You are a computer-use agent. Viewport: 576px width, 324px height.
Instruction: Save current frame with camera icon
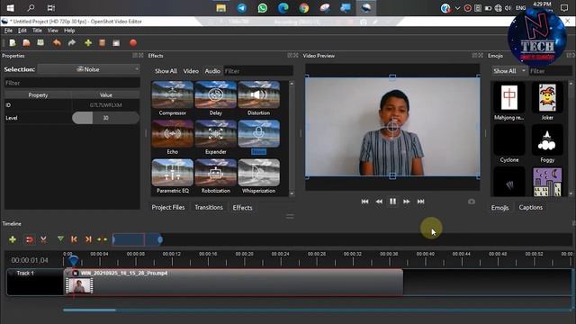472,202
